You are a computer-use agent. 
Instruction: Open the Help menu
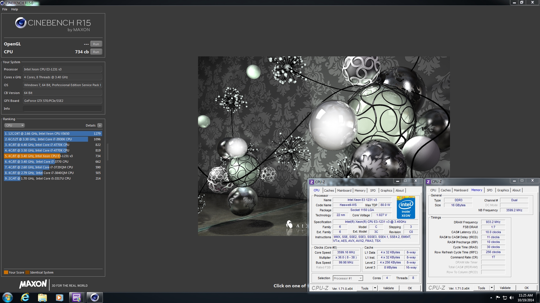pyautogui.click(x=15, y=9)
